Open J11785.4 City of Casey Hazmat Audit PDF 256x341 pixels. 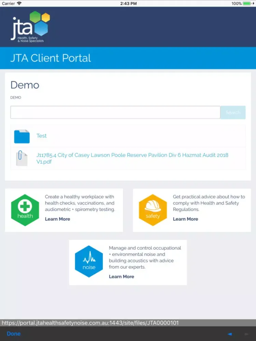tap(132, 158)
